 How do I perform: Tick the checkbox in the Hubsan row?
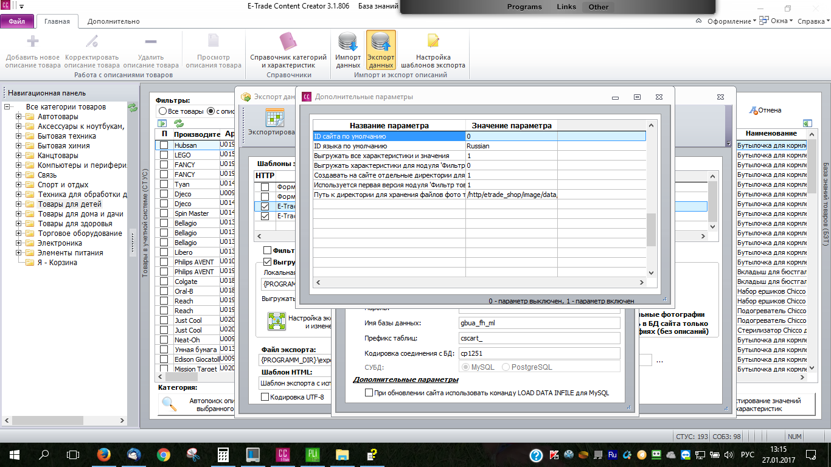click(164, 145)
